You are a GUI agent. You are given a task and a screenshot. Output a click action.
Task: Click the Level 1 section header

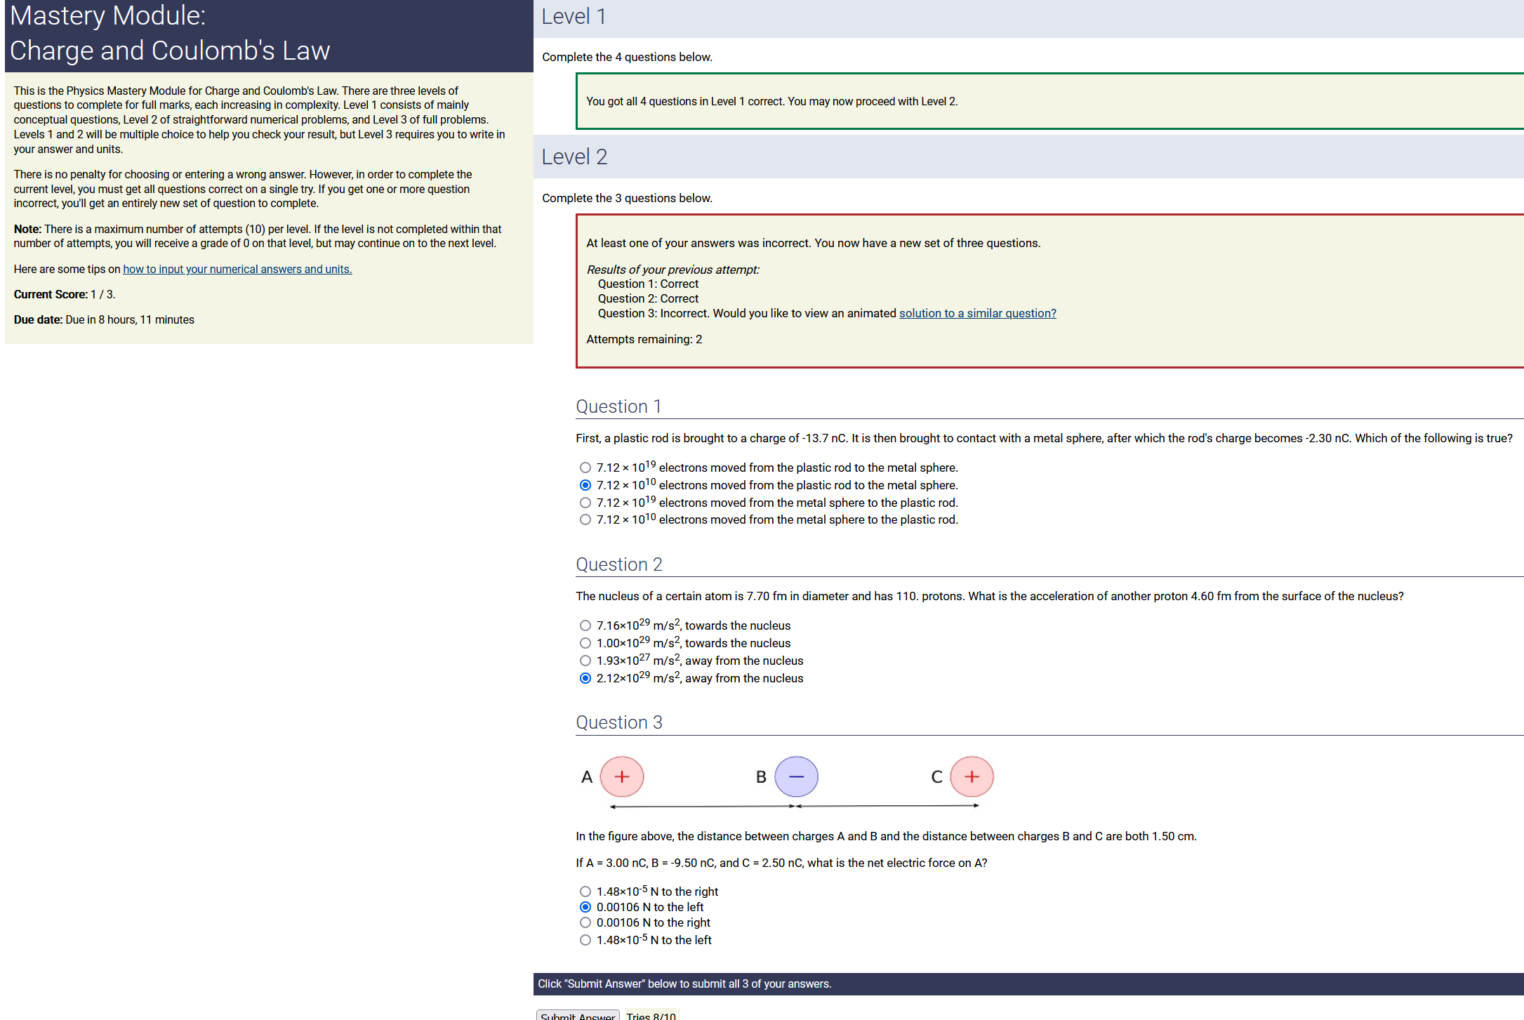click(573, 16)
